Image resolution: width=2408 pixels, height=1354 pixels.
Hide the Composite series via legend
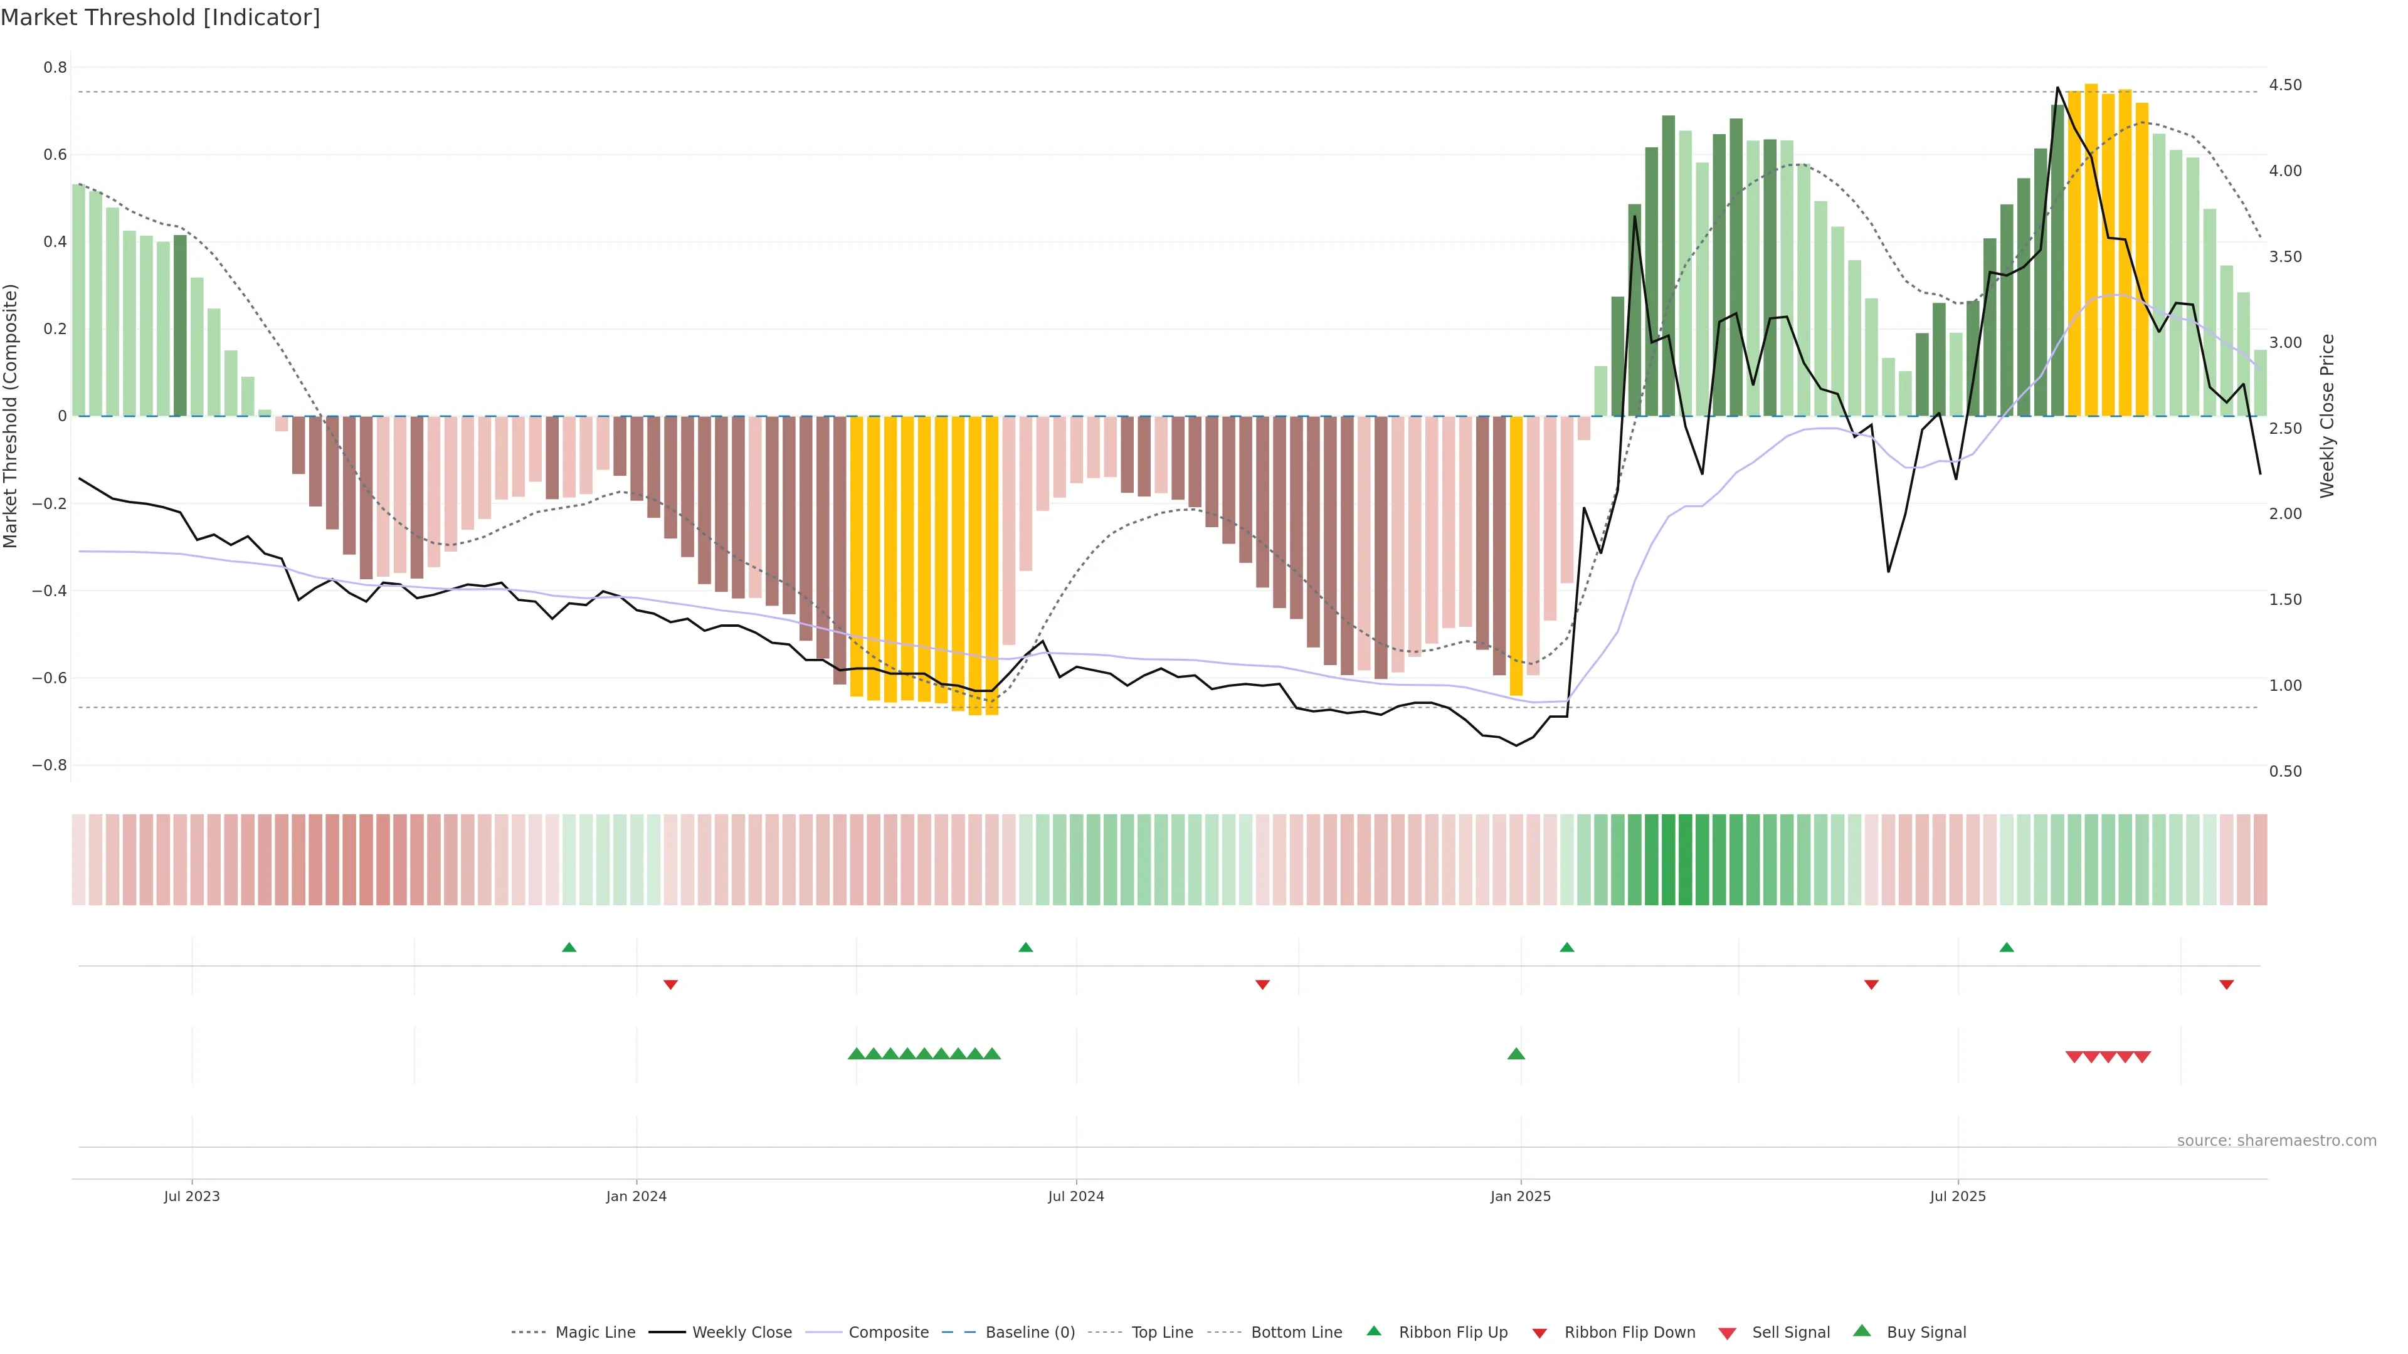(x=888, y=1333)
